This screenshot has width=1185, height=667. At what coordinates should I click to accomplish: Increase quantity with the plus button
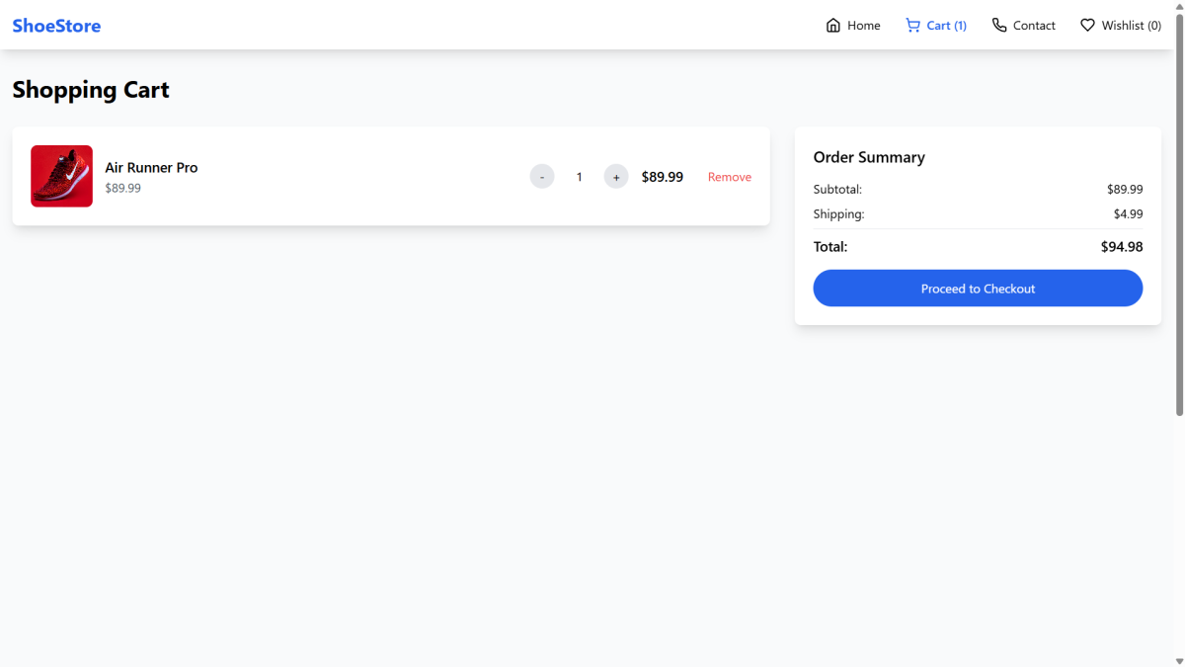(x=616, y=177)
